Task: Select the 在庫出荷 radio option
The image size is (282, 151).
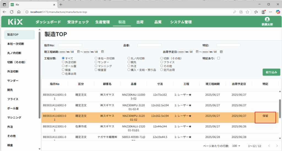Action: [x=63, y=74]
